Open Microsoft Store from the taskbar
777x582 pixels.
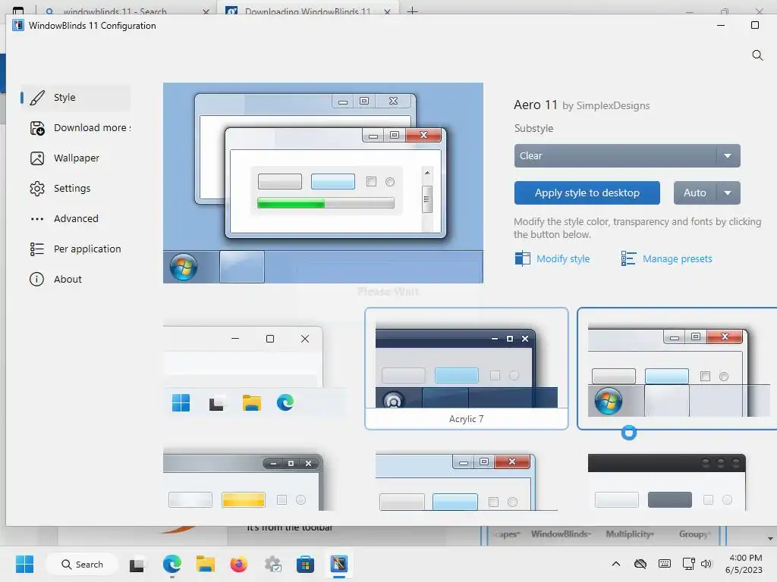(305, 564)
